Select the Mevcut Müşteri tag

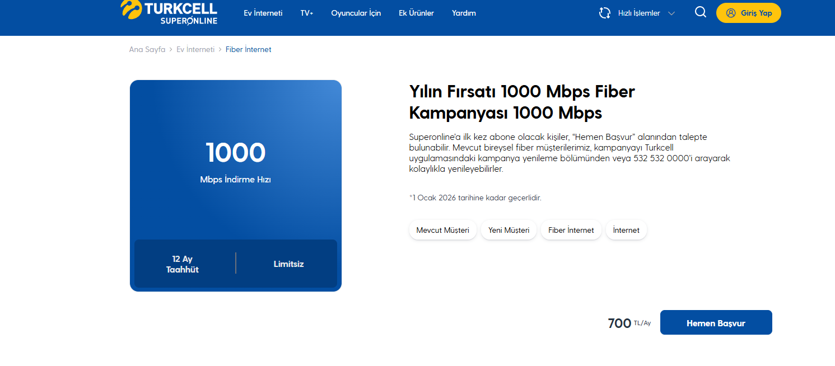(443, 230)
